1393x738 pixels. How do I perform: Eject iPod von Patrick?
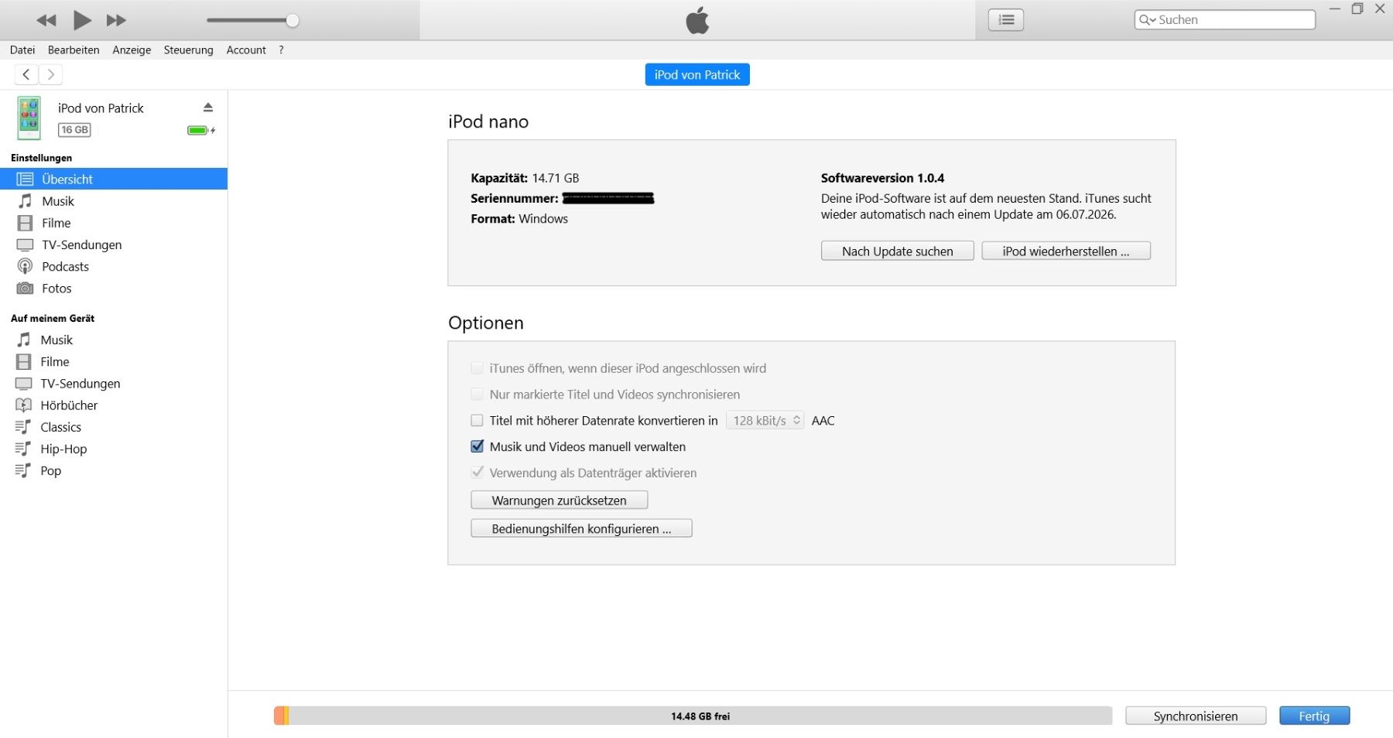(208, 108)
